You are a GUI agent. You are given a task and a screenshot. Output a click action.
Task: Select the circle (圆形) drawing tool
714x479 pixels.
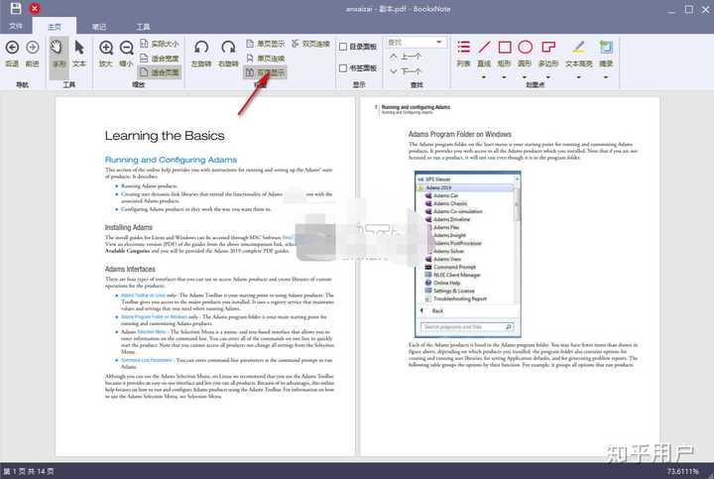[525, 54]
